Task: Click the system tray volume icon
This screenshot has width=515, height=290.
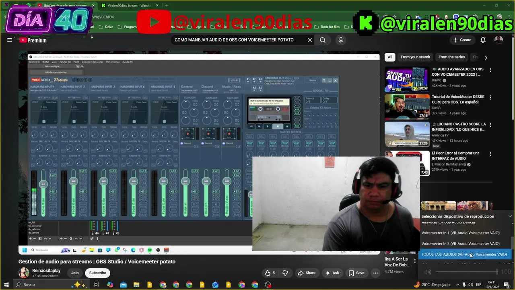Action: tap(471, 285)
